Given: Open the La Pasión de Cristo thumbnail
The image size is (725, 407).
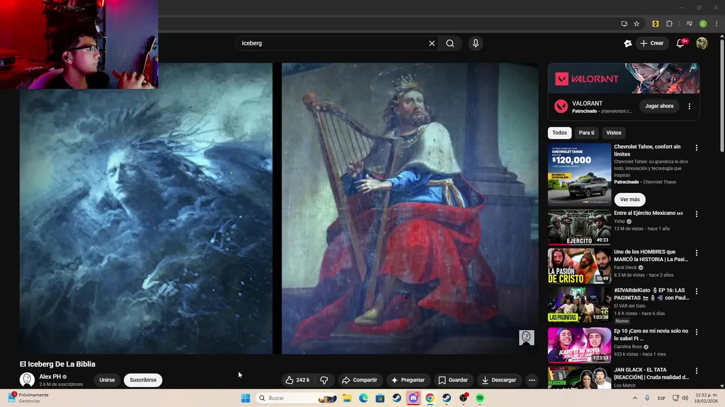Looking at the screenshot, I should 579,266.
